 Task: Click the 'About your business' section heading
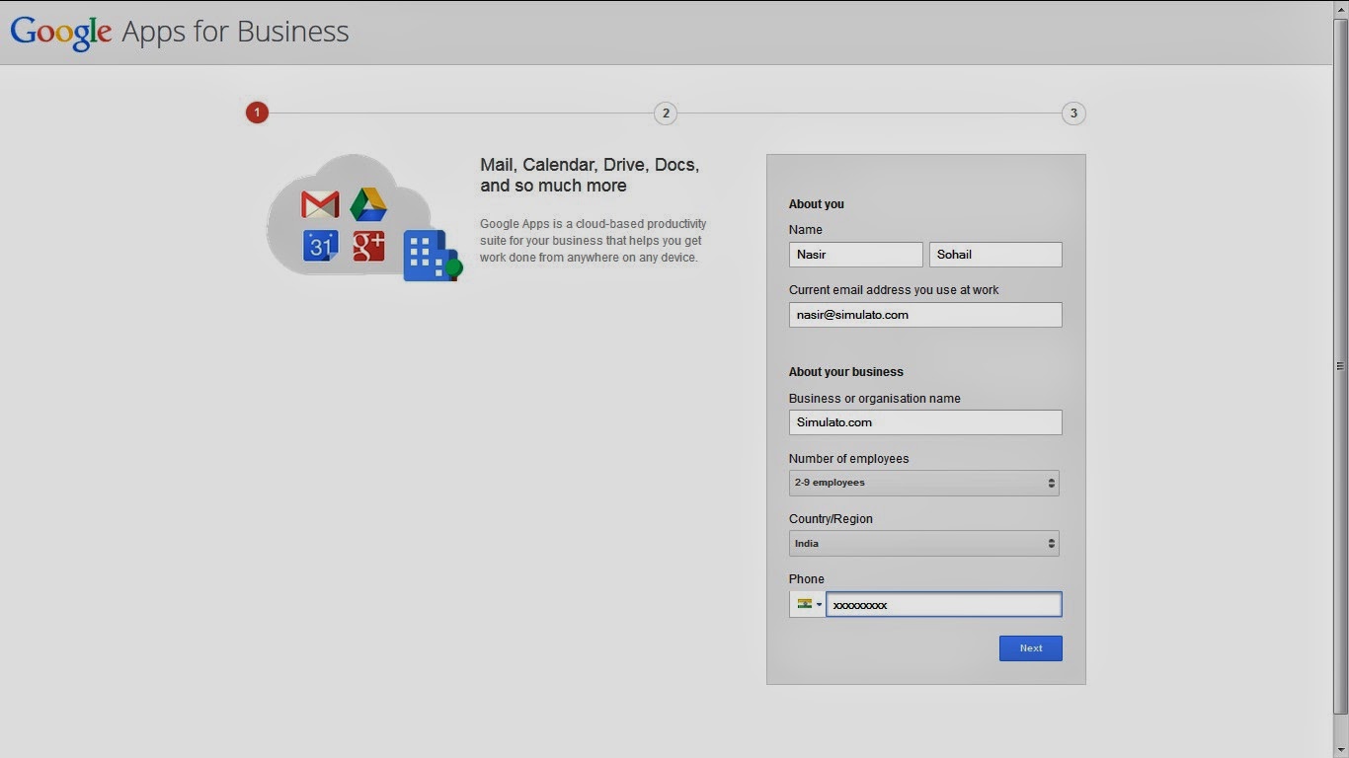click(846, 372)
